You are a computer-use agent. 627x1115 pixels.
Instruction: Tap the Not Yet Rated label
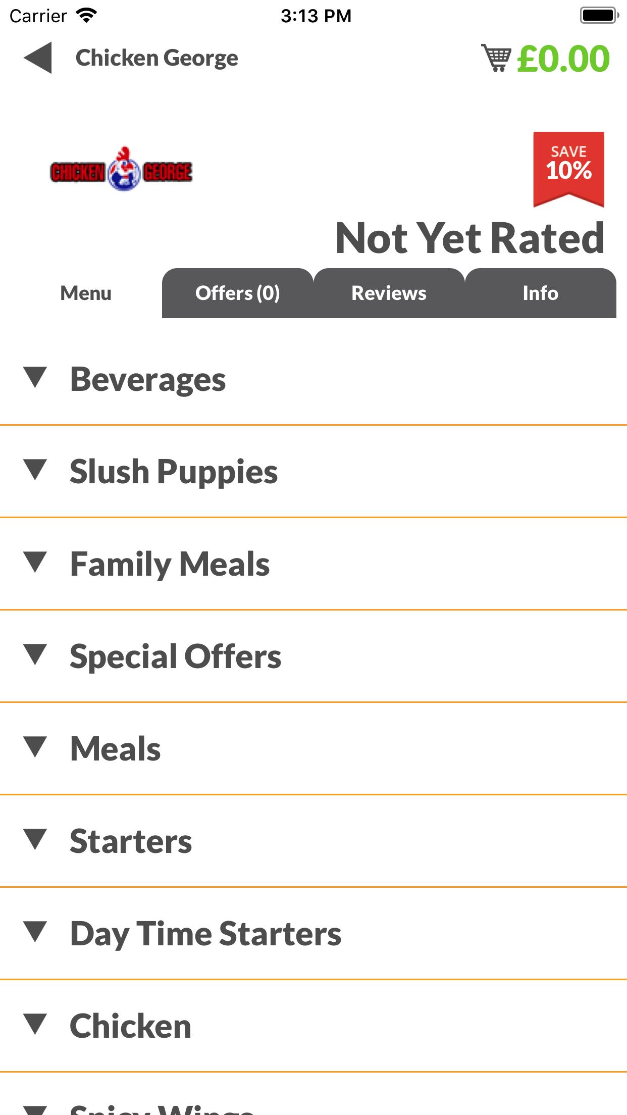click(x=469, y=238)
